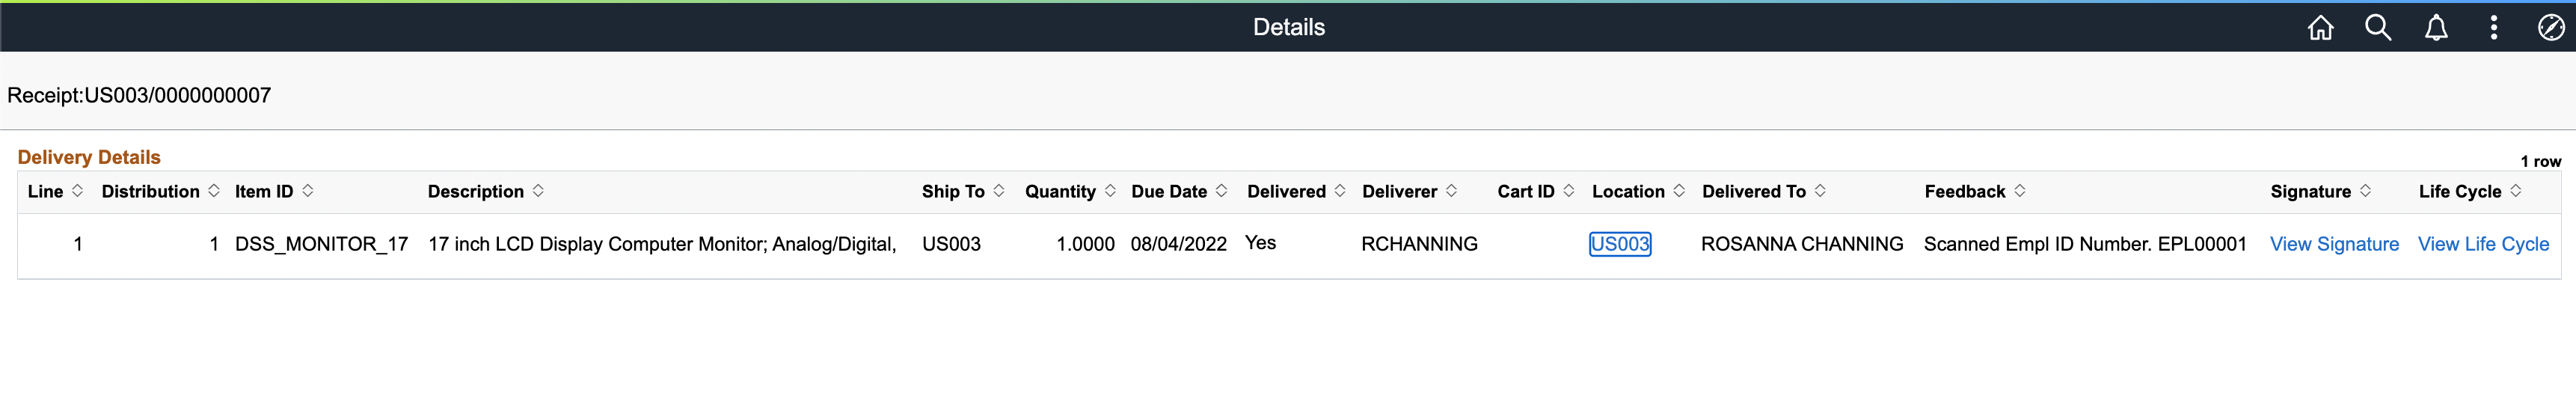
Task: Open the notifications bell icon
Action: point(2436,28)
